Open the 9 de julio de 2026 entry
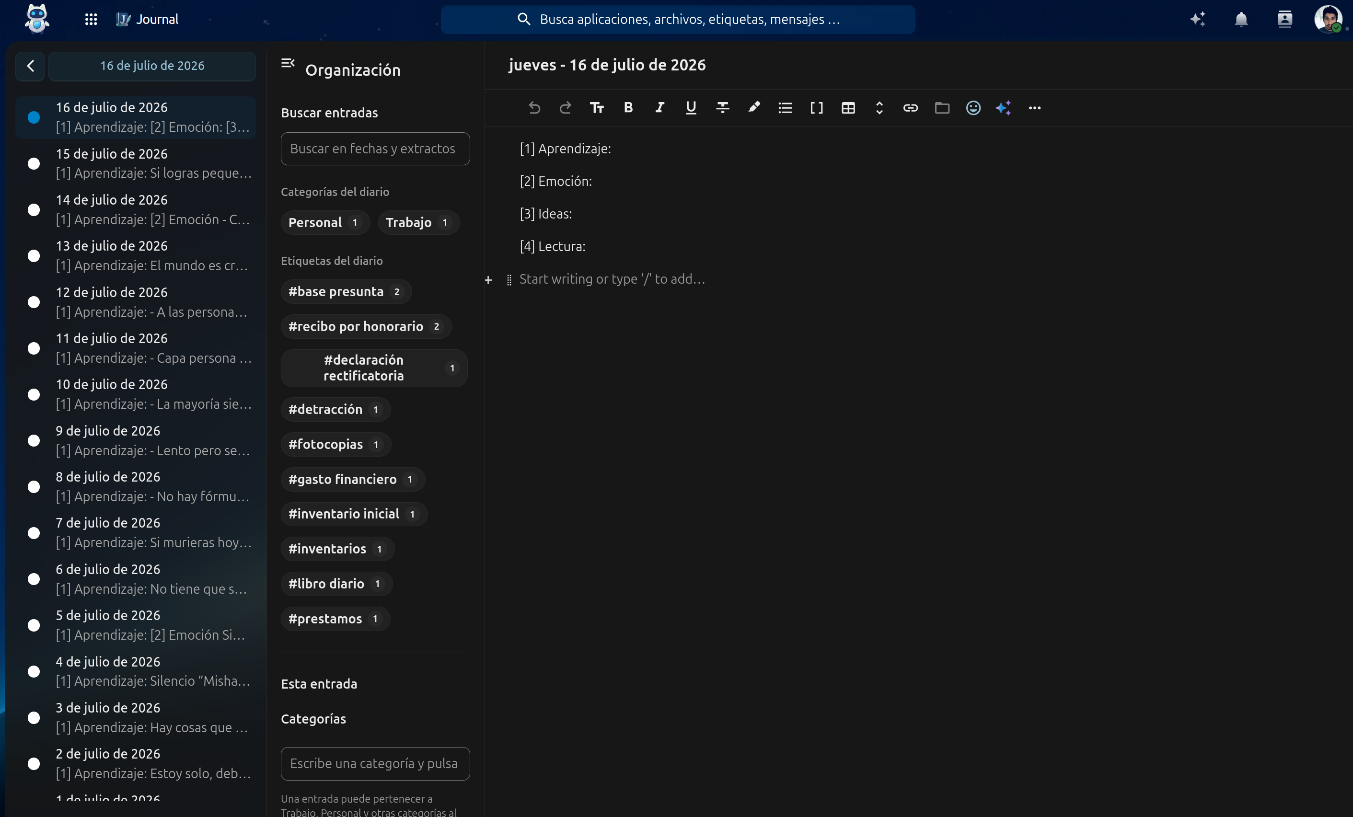The width and height of the screenshot is (1353, 817). tap(136, 440)
